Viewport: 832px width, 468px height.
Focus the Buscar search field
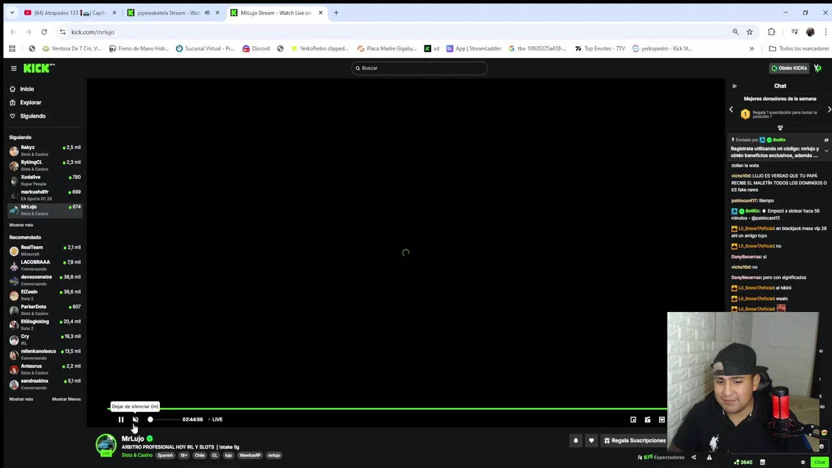(x=419, y=68)
